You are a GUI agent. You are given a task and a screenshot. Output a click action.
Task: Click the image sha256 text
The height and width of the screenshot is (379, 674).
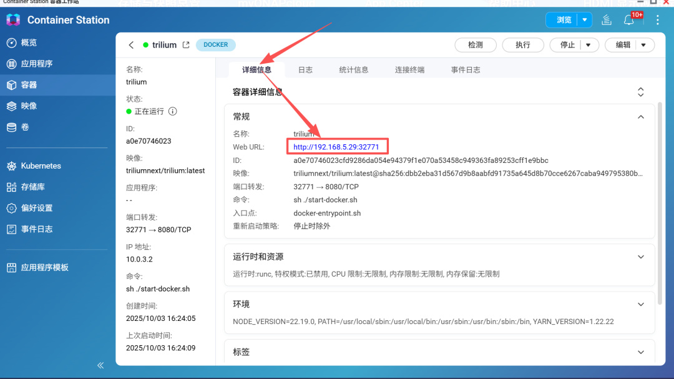coord(468,174)
